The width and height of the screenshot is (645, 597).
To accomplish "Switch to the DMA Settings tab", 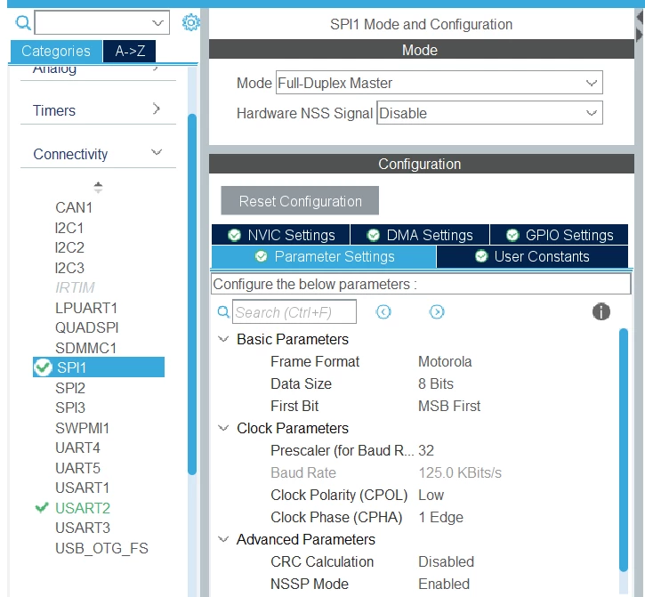I will pos(420,235).
